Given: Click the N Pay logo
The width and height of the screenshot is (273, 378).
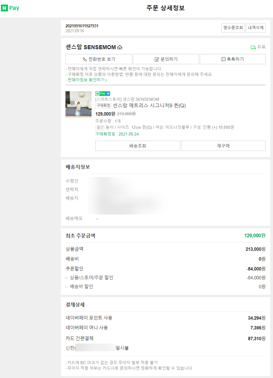Looking at the screenshot, I should point(10,8).
